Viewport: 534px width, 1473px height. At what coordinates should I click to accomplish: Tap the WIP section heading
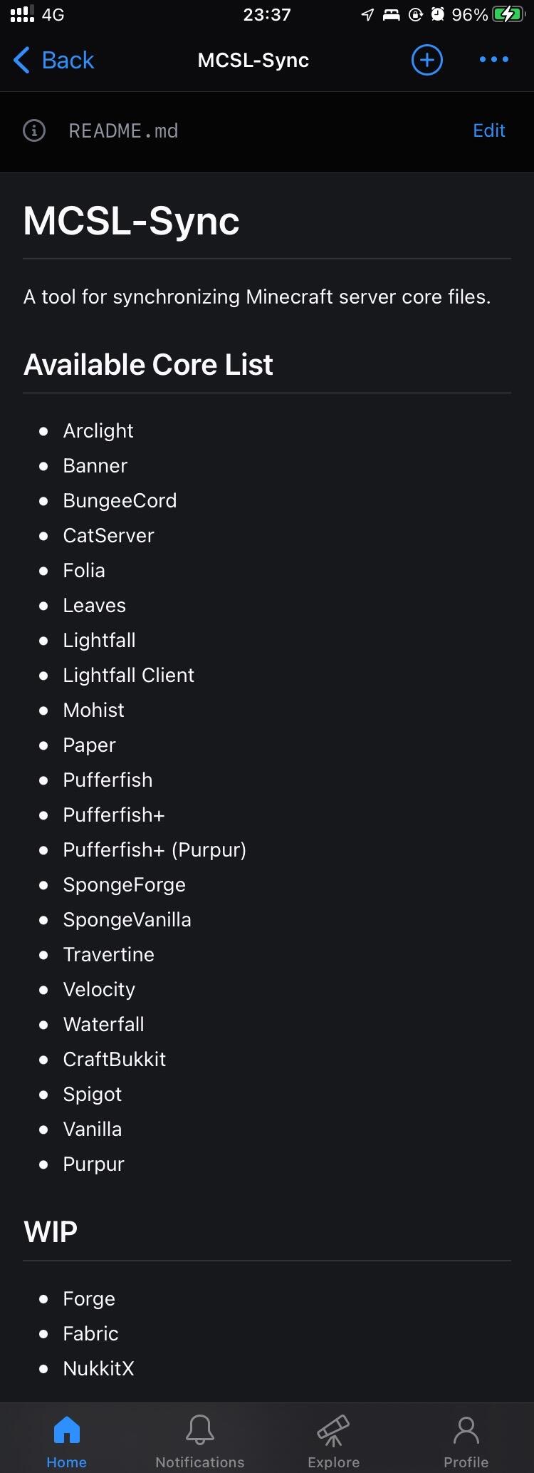click(x=51, y=1231)
